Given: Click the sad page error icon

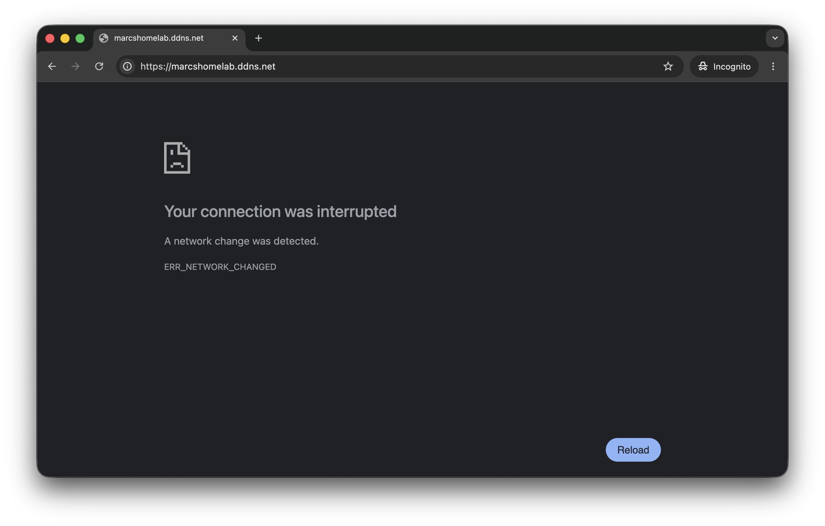Looking at the screenshot, I should pos(177,158).
